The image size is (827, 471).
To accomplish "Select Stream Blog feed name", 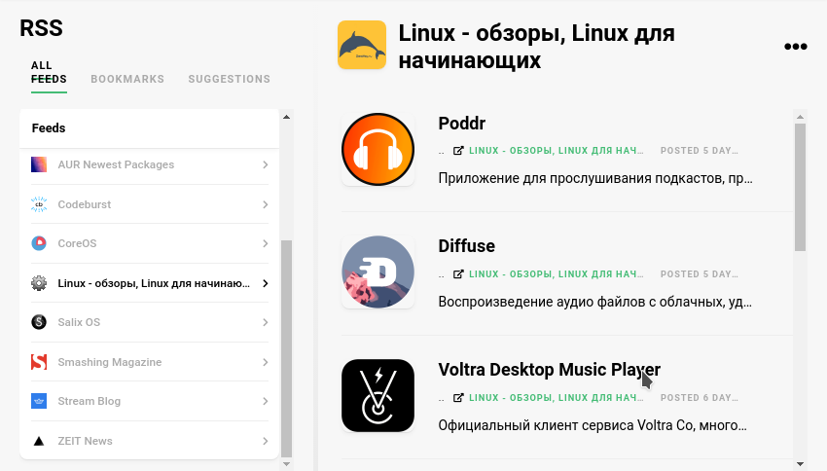I will click(x=90, y=401).
